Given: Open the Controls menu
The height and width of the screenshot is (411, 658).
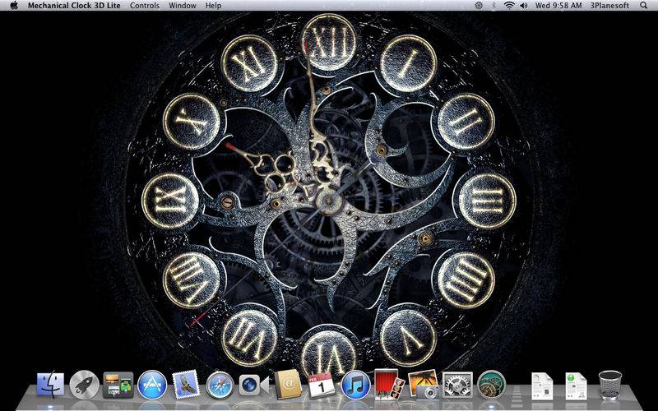Looking at the screenshot, I should coord(145,6).
